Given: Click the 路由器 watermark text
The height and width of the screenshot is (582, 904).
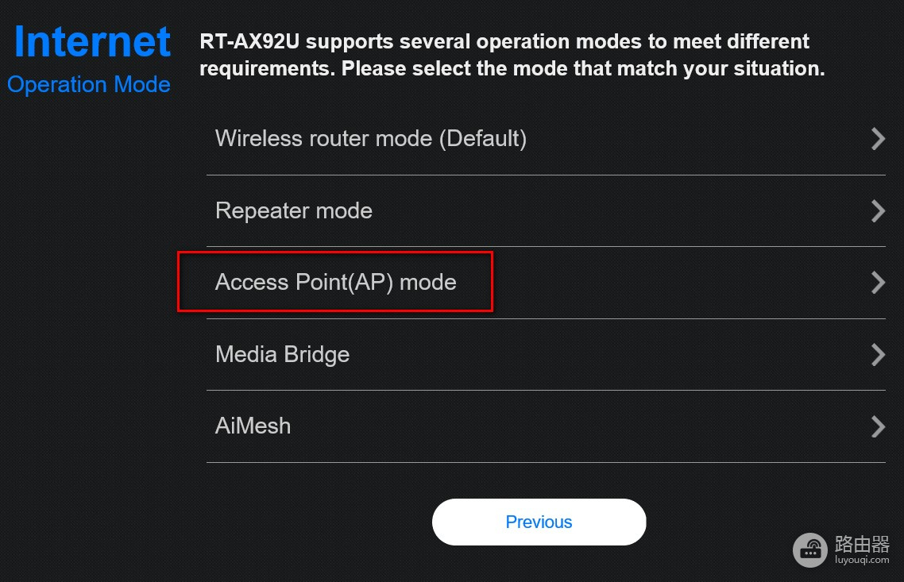Looking at the screenshot, I should (862, 544).
